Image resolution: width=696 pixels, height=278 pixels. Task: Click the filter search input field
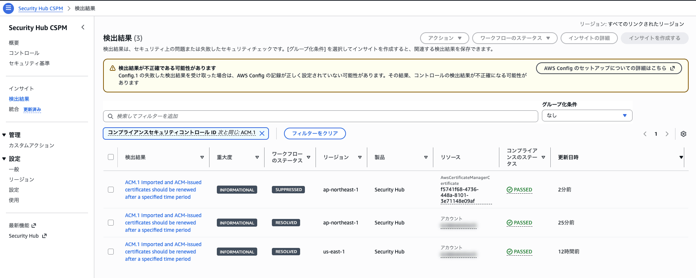(321, 116)
